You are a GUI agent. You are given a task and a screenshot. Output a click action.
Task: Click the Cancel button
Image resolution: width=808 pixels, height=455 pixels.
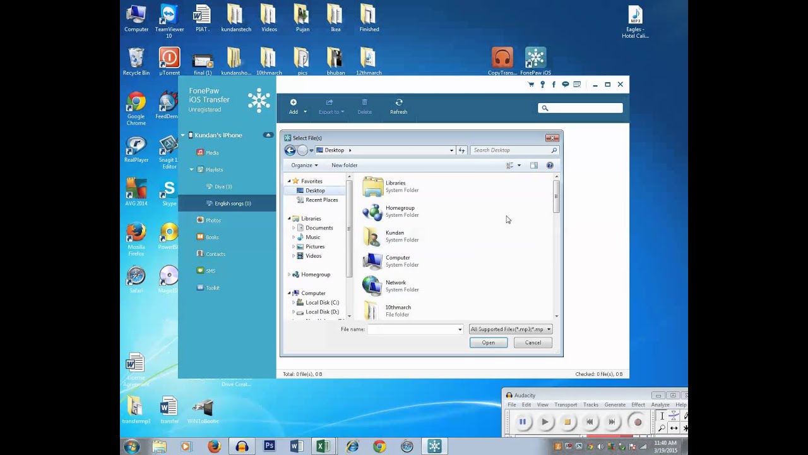(533, 343)
